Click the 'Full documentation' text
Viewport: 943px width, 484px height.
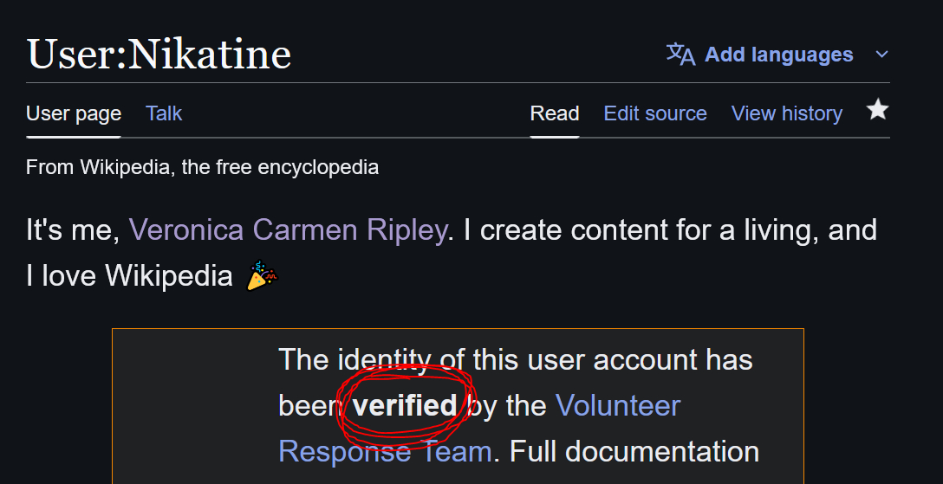click(x=634, y=451)
